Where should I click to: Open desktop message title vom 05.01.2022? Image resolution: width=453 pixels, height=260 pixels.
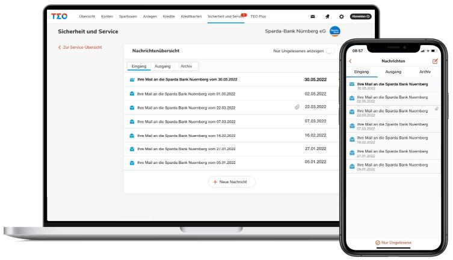(186, 163)
